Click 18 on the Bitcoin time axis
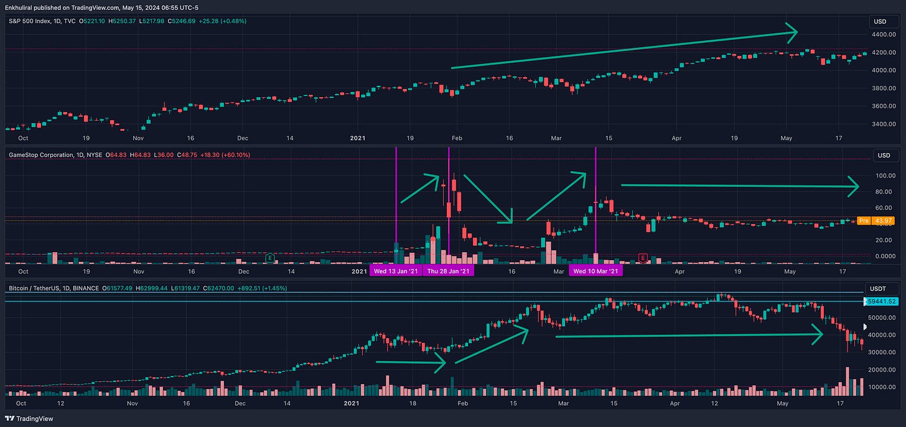906x427 pixels. tap(412, 403)
